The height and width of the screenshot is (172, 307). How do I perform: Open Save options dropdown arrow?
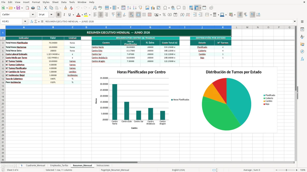(22, 8)
